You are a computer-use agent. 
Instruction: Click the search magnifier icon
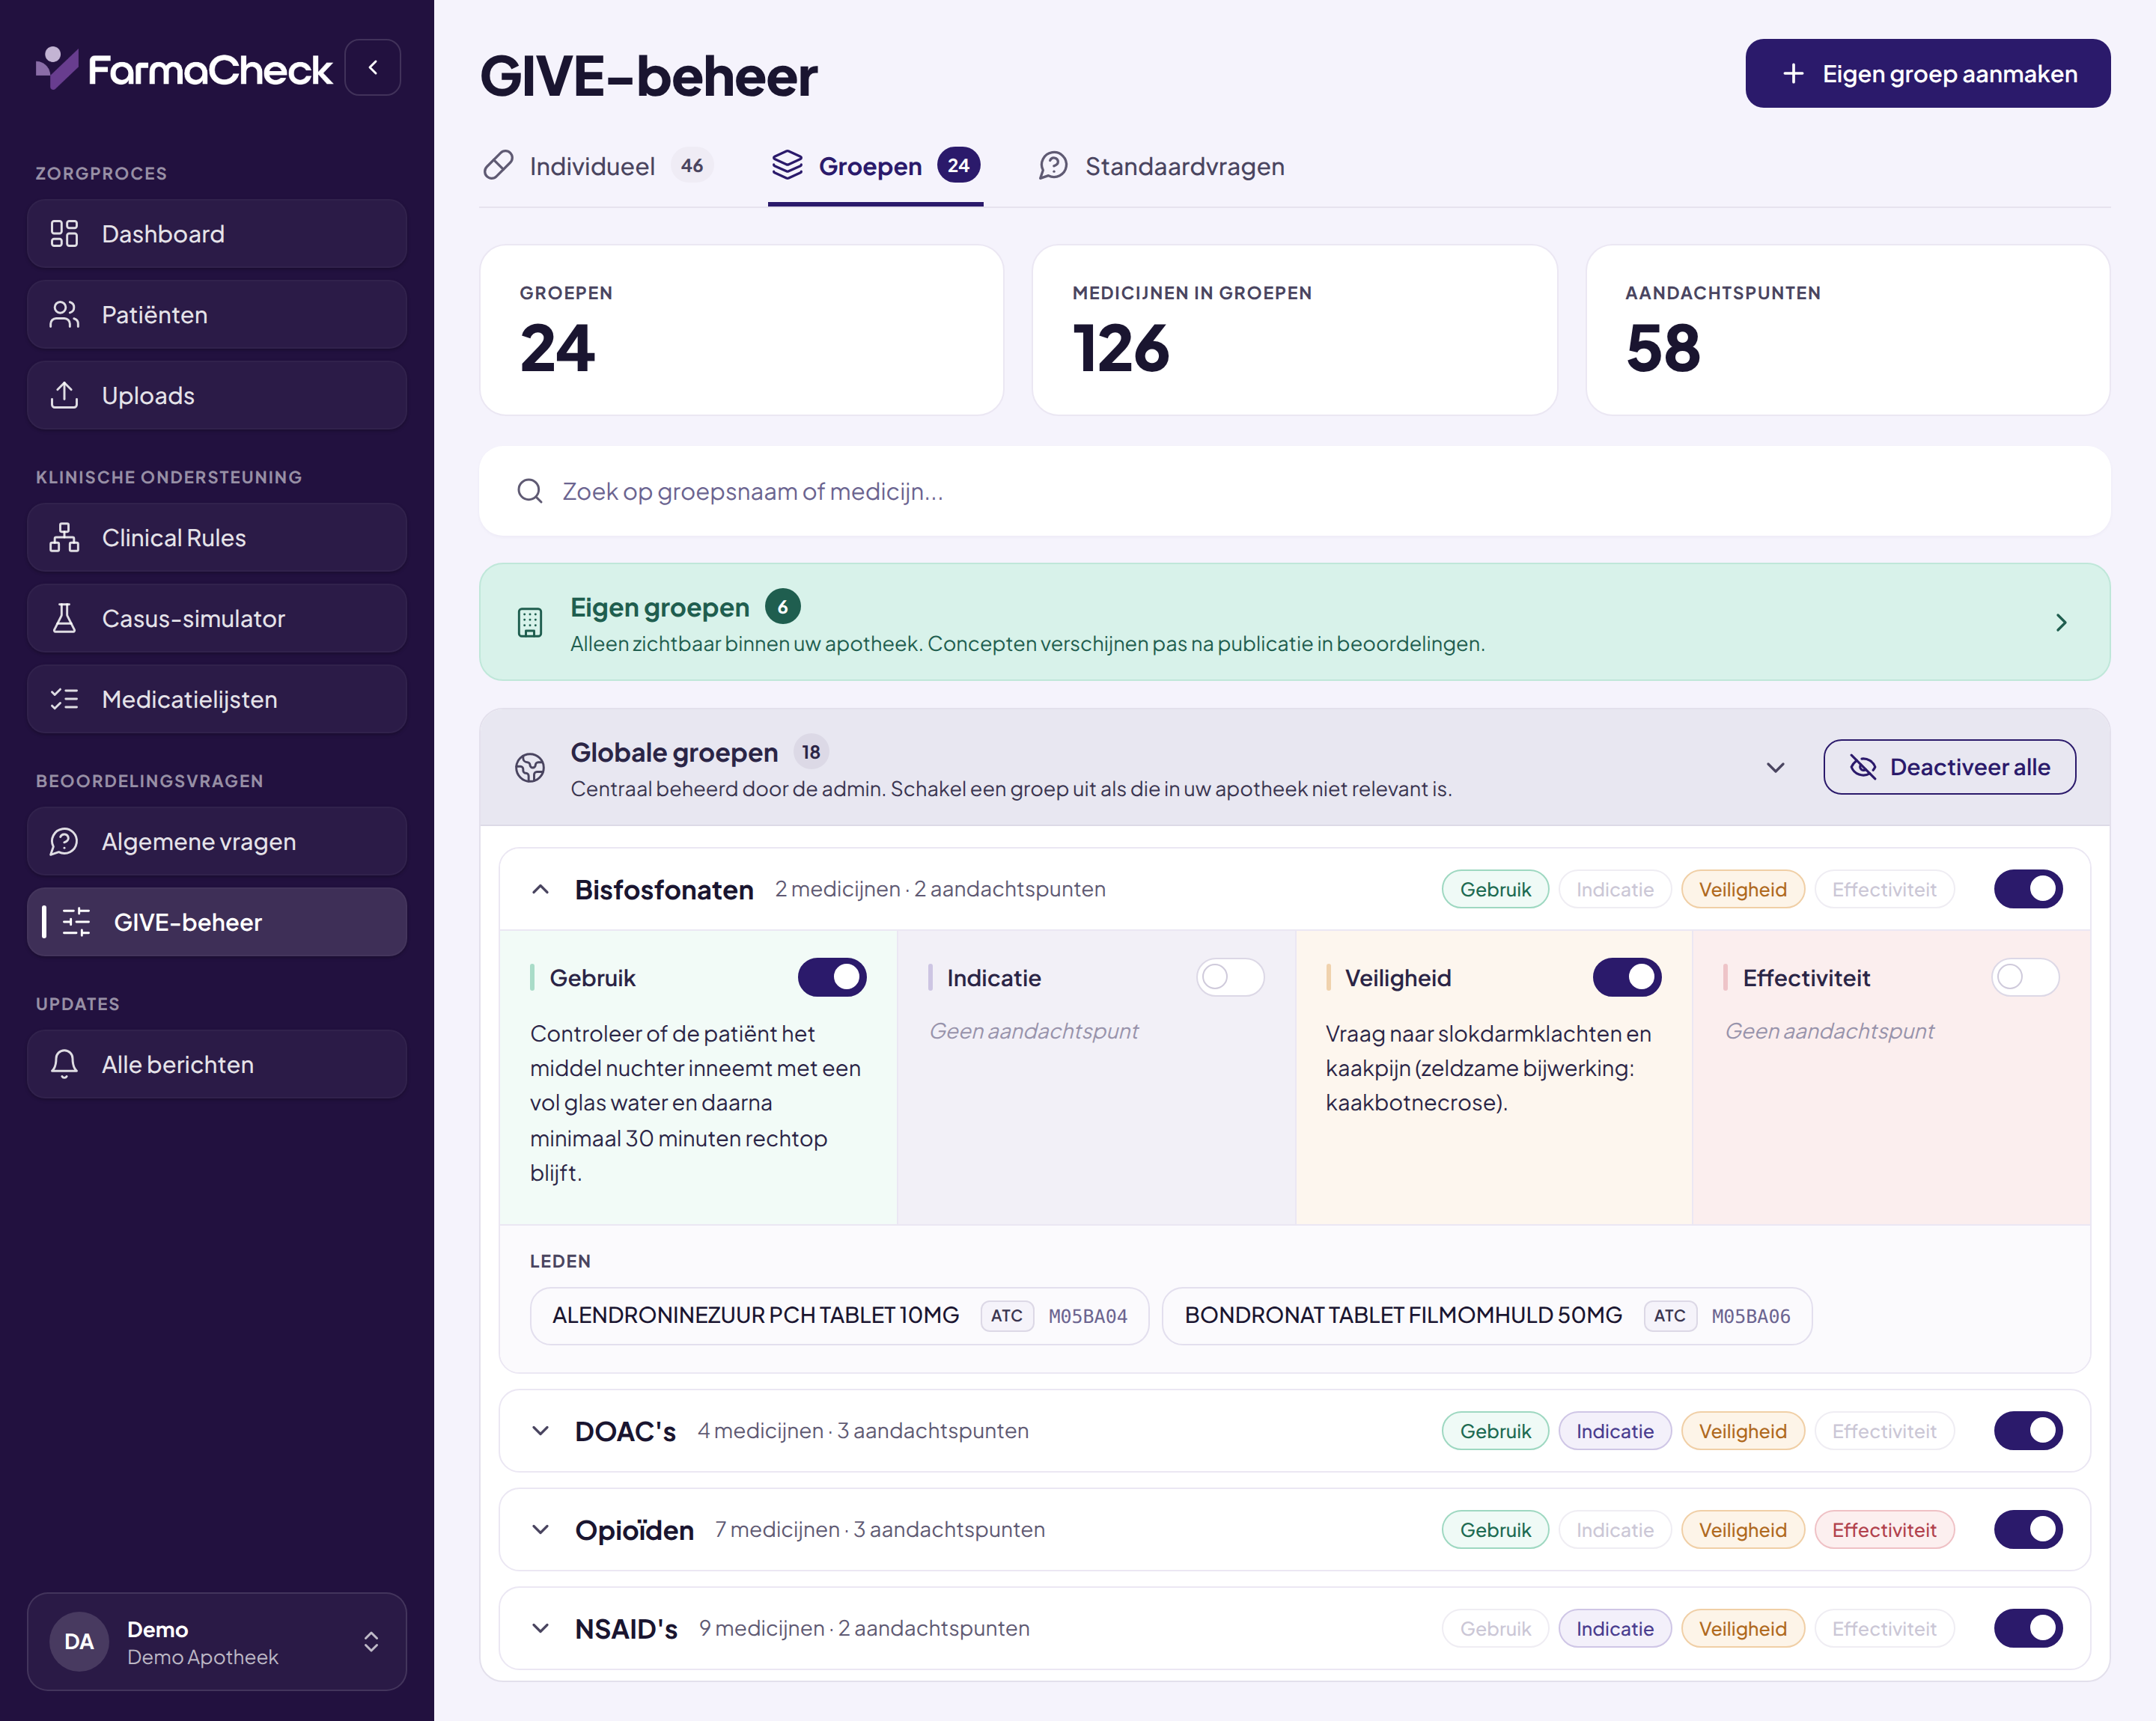click(x=530, y=491)
